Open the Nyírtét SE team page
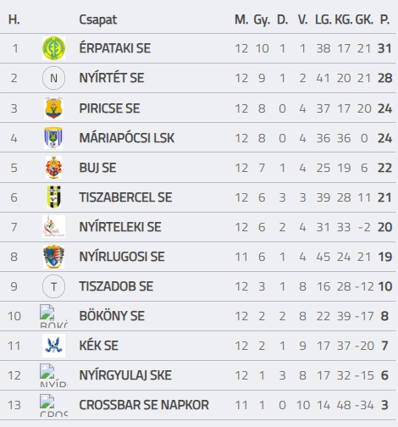This screenshot has width=398, height=427. click(x=112, y=78)
